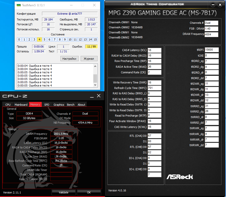Switch to the Bench tab in CPU-Z
This screenshot has width=226, height=197.
tap(71, 105)
